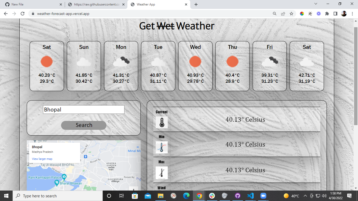Viewport: 358px width, 201px height.
Task: Reload the Weather App page
Action: pyautogui.click(x=23, y=14)
